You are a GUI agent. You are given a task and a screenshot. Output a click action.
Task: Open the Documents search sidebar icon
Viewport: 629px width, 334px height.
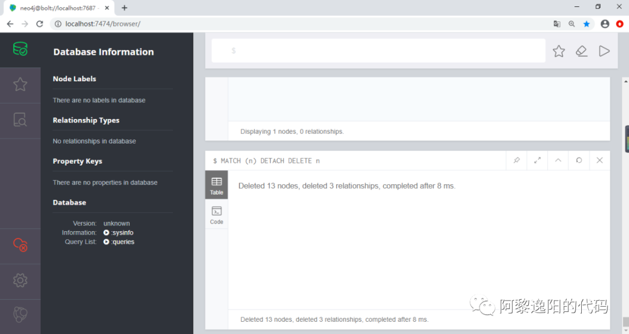click(20, 120)
